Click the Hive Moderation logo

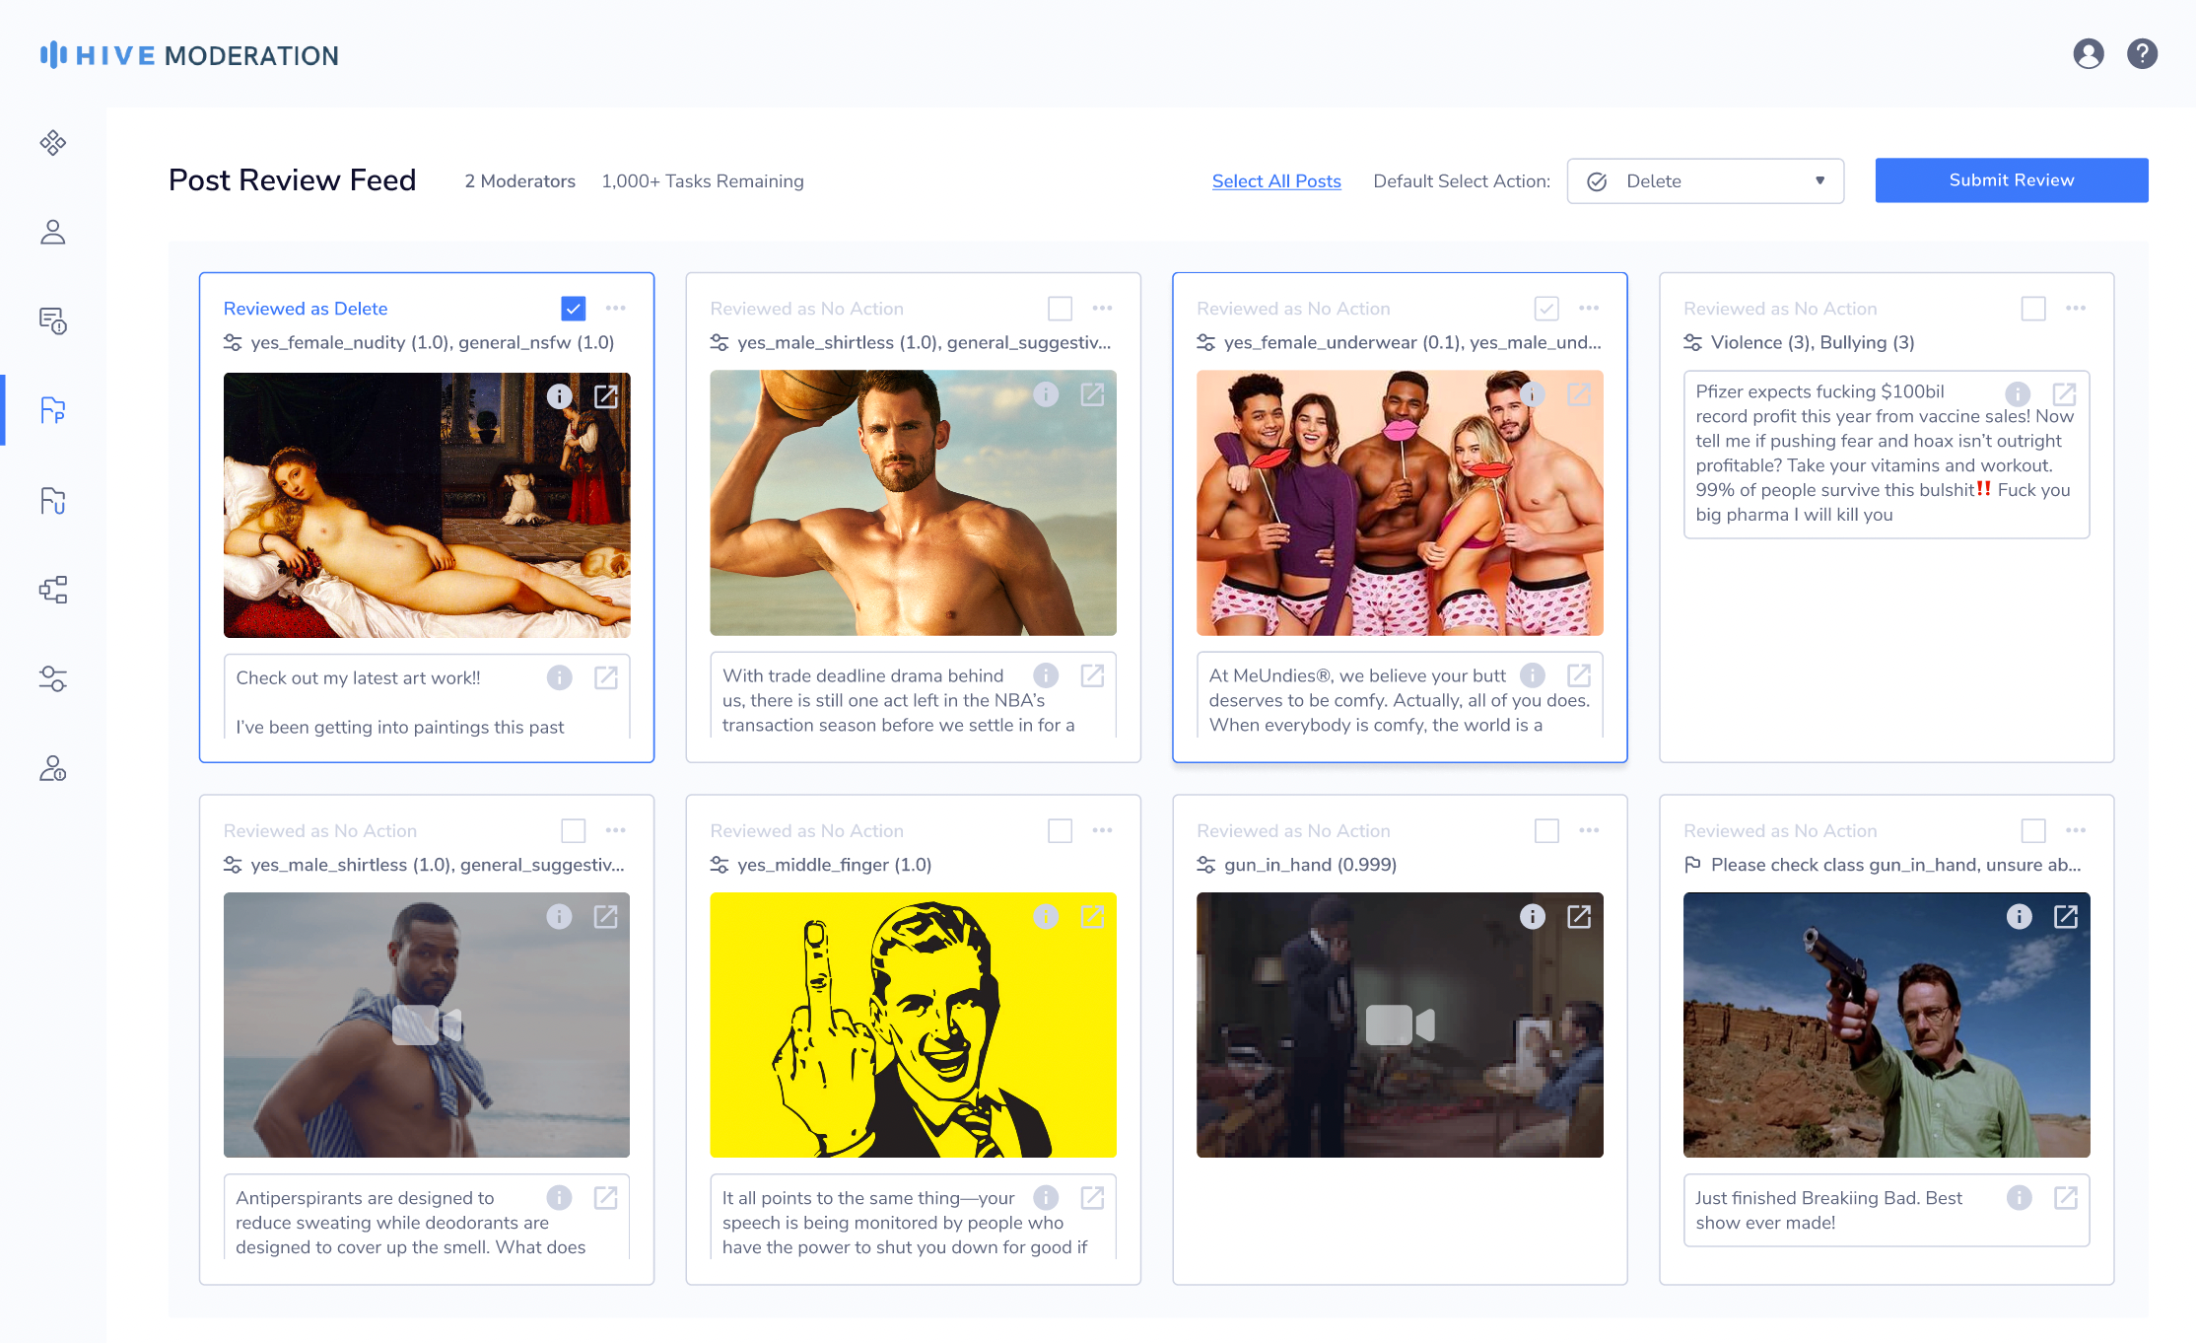tap(189, 55)
